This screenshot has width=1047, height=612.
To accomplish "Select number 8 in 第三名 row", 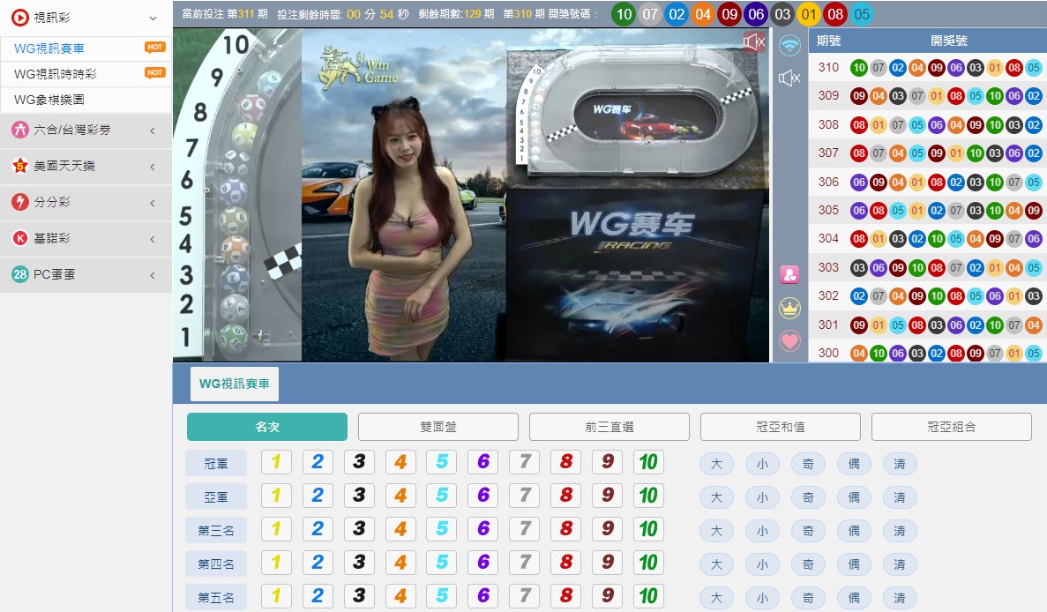I will pyautogui.click(x=566, y=528).
